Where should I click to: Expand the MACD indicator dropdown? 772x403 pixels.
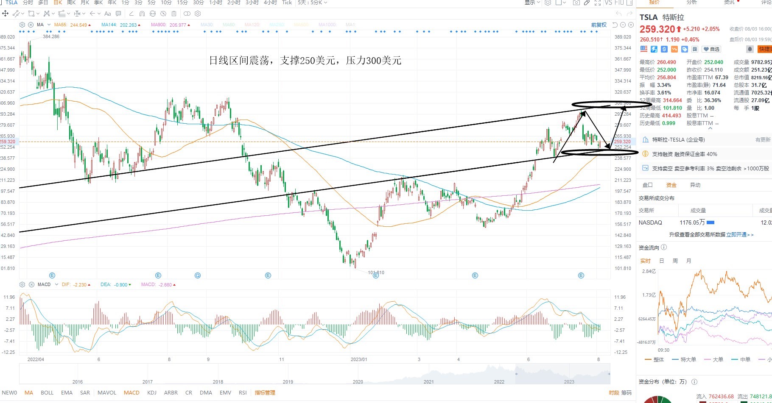56,285
